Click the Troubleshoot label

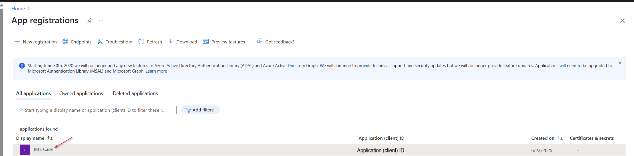[x=119, y=42]
